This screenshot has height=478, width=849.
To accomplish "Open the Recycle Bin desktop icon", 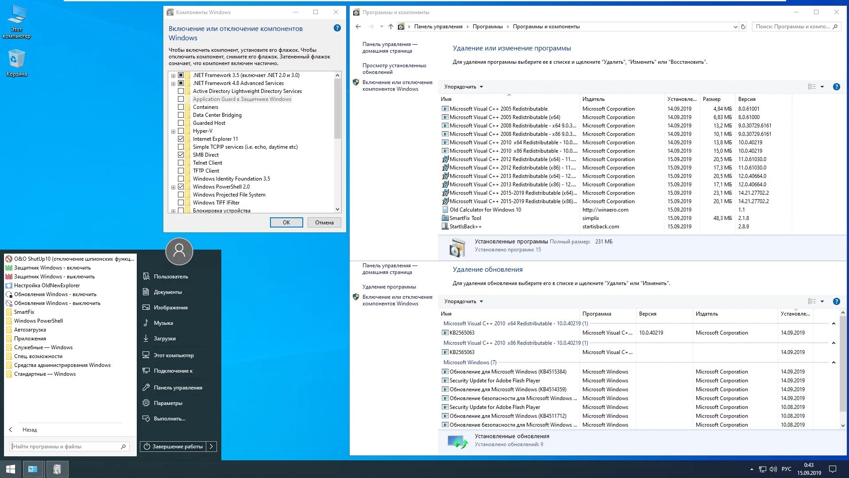I will [x=16, y=62].
